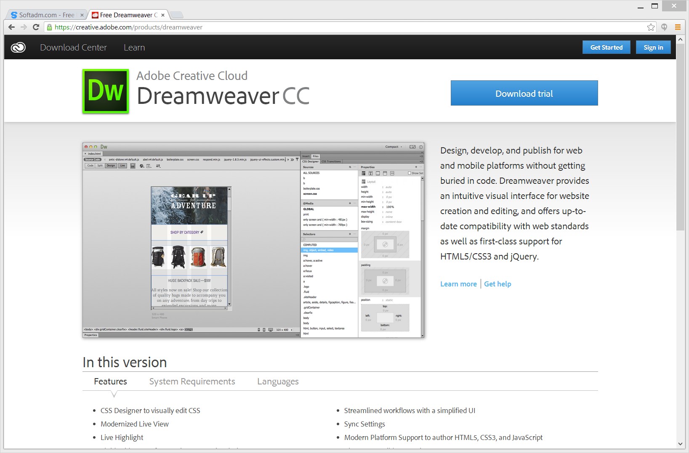Image resolution: width=689 pixels, height=453 pixels.
Task: Close the Softadm.com tab
Action: pyautogui.click(x=82, y=15)
